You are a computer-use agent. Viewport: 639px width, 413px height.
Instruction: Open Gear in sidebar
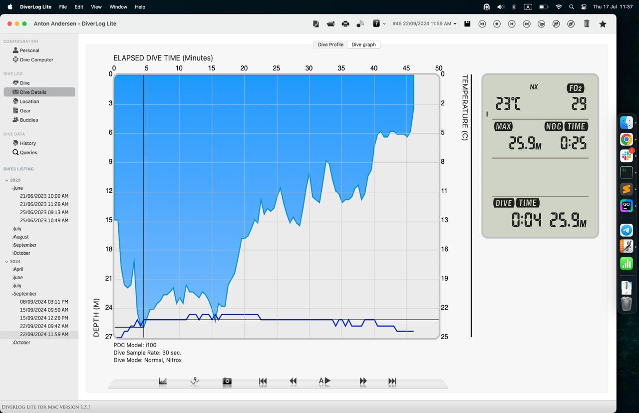pos(25,110)
